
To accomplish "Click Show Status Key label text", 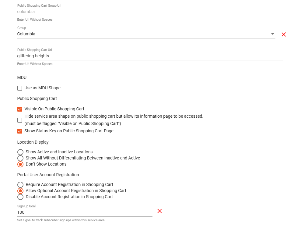I will (x=69, y=131).
